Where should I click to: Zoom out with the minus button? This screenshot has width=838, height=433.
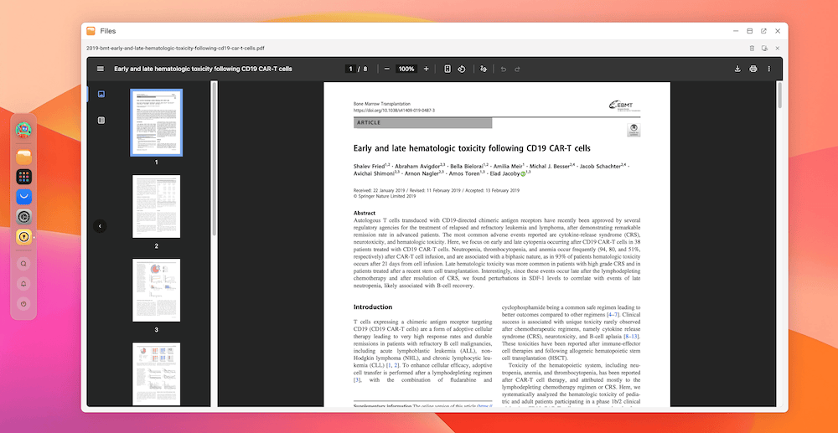387,69
